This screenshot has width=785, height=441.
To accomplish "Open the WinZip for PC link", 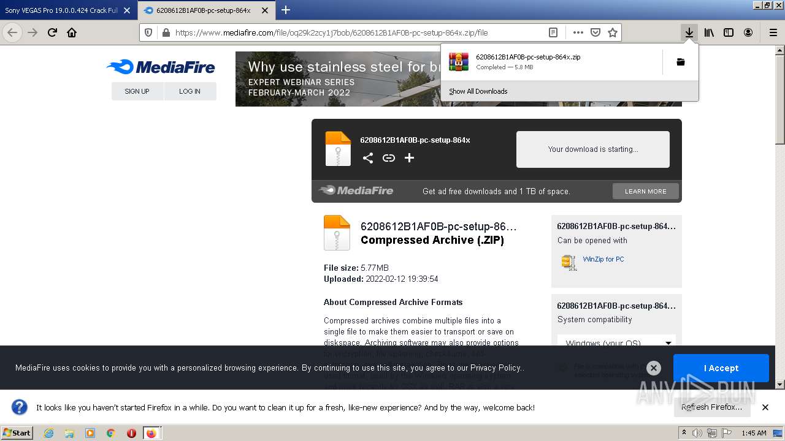I will 603,259.
